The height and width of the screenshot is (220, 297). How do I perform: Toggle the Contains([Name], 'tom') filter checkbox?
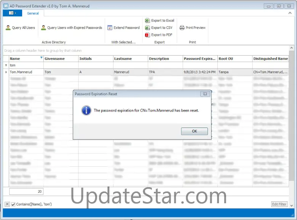(13, 204)
